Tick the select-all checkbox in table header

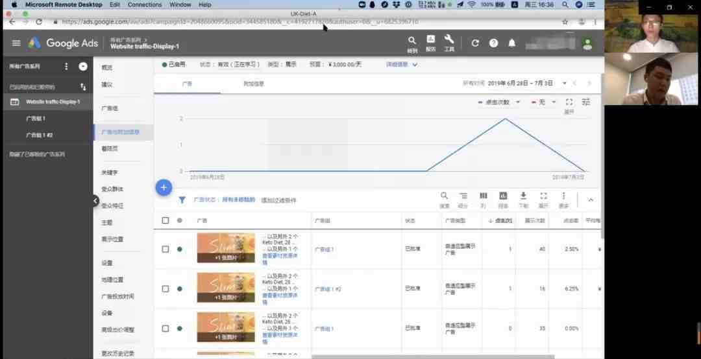pos(166,220)
